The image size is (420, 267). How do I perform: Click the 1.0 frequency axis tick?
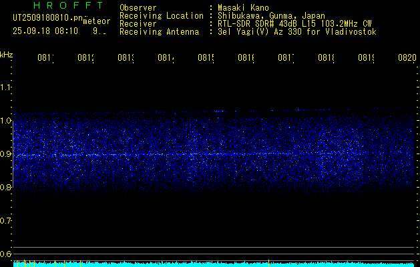[x=6, y=121]
